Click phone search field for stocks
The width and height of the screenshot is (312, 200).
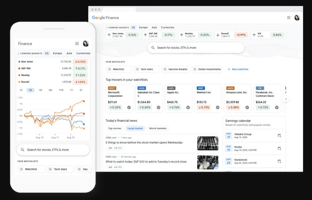tap(53, 150)
